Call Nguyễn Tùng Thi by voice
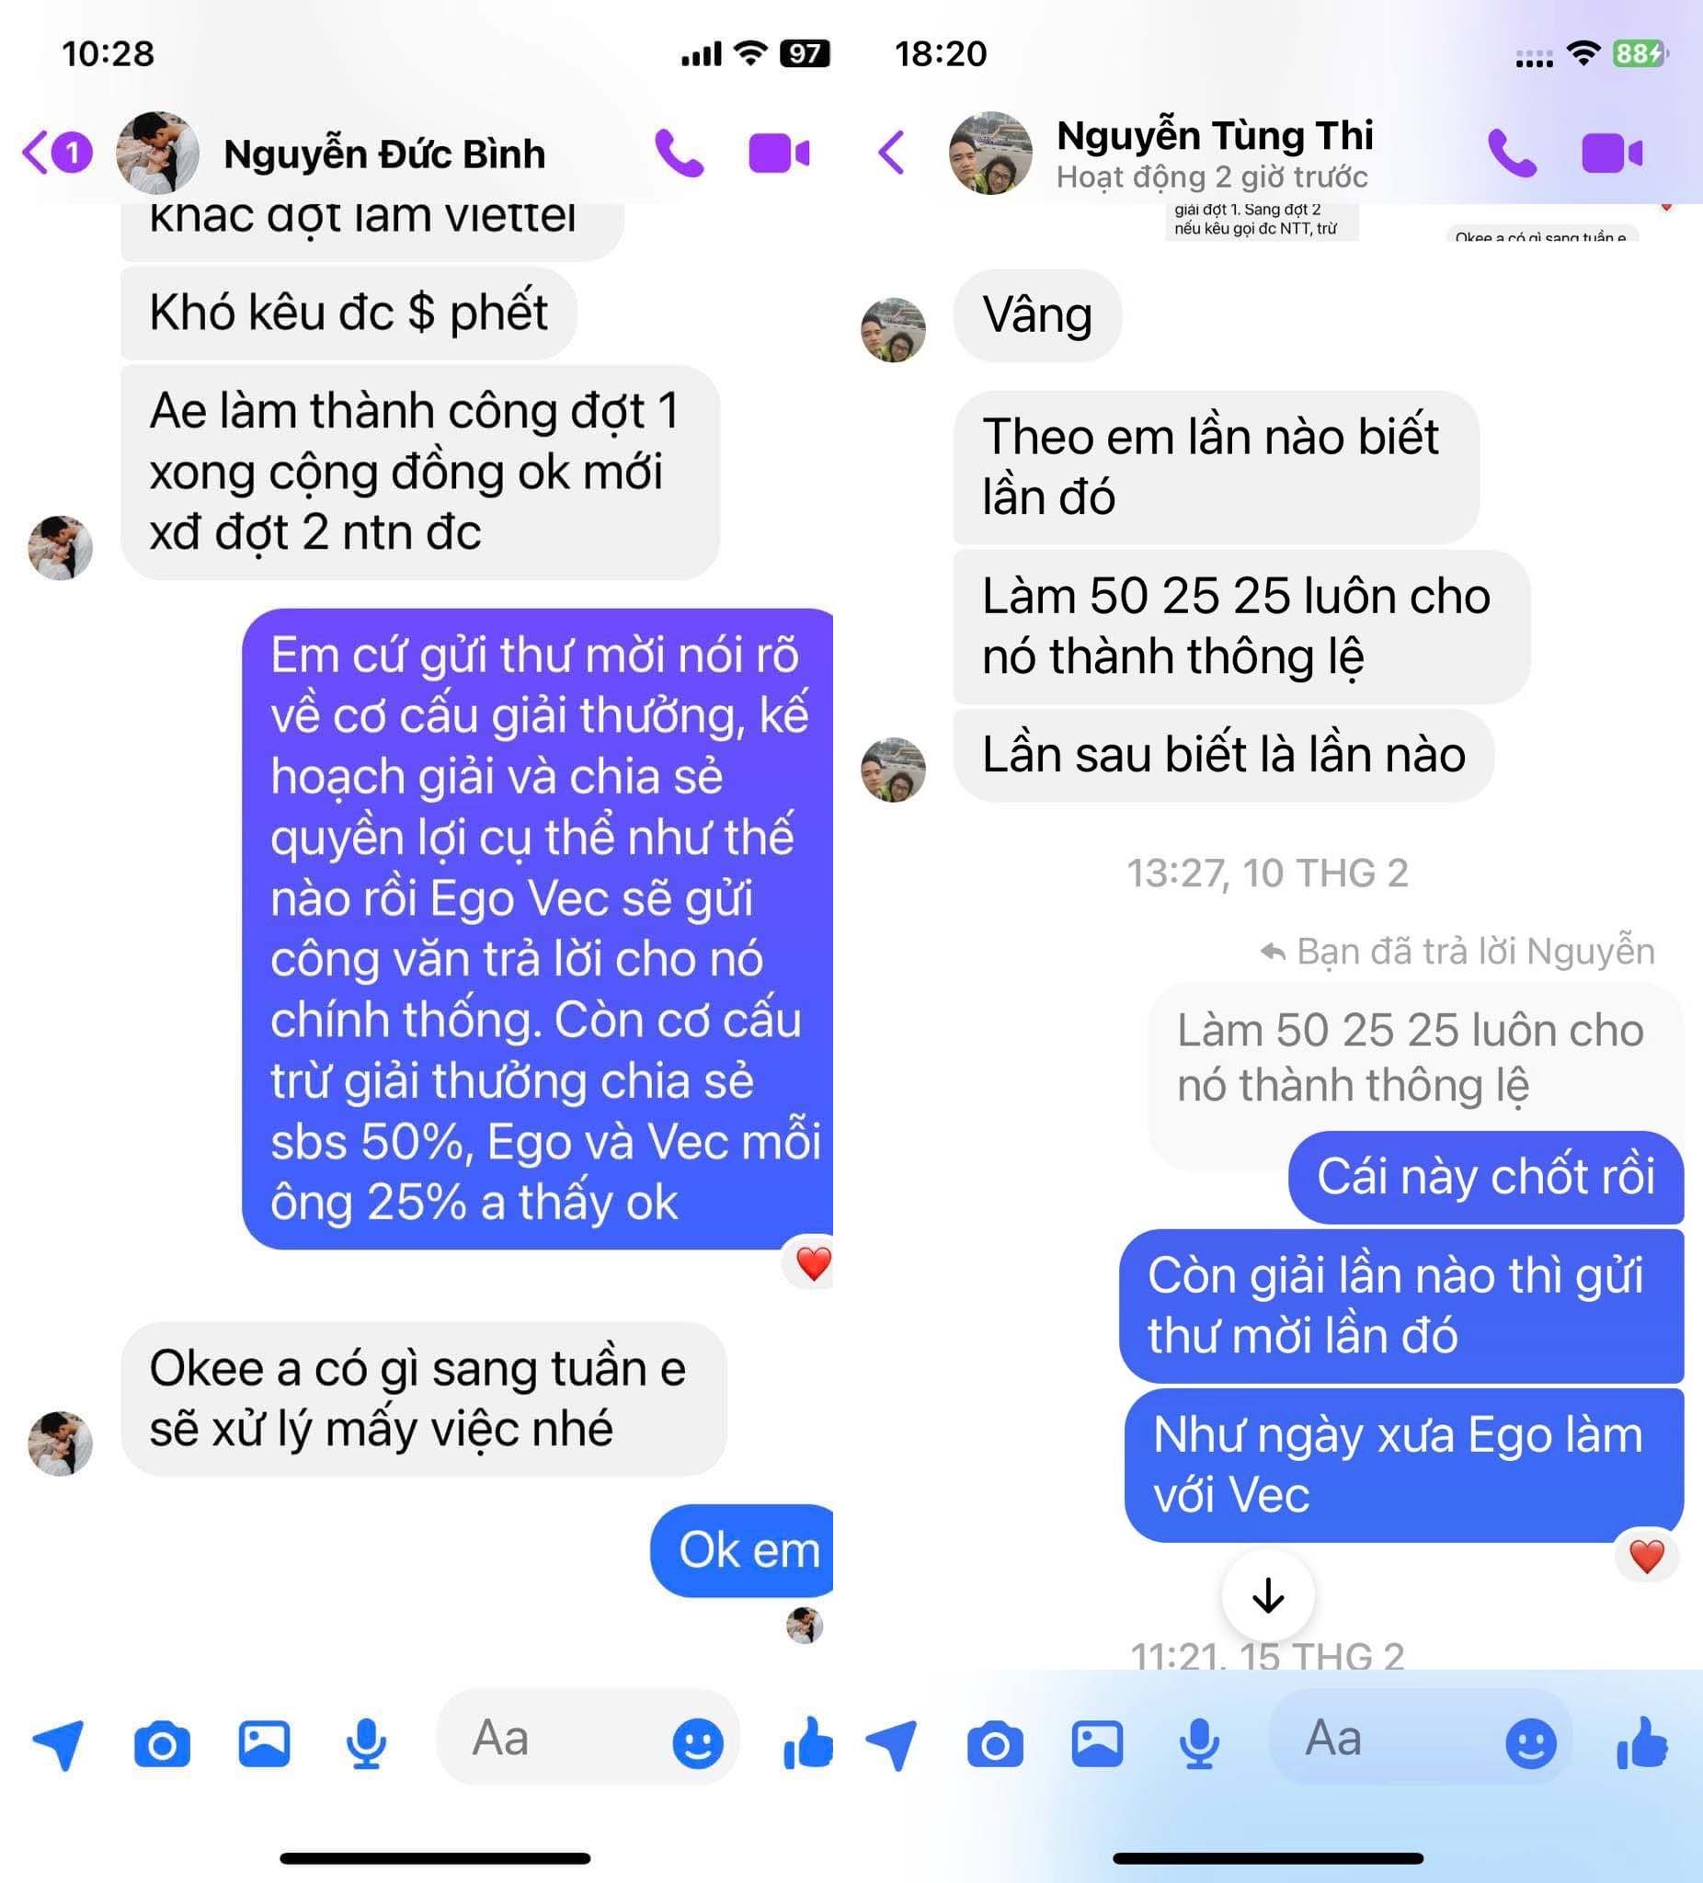Viewport: 1703px width, 1883px height. tap(1511, 154)
